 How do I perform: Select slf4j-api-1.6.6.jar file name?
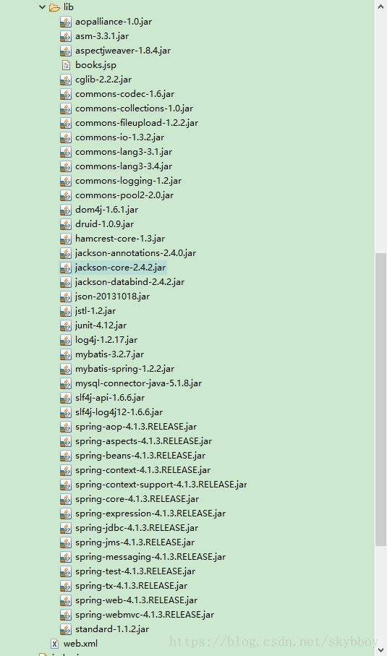[x=110, y=398]
